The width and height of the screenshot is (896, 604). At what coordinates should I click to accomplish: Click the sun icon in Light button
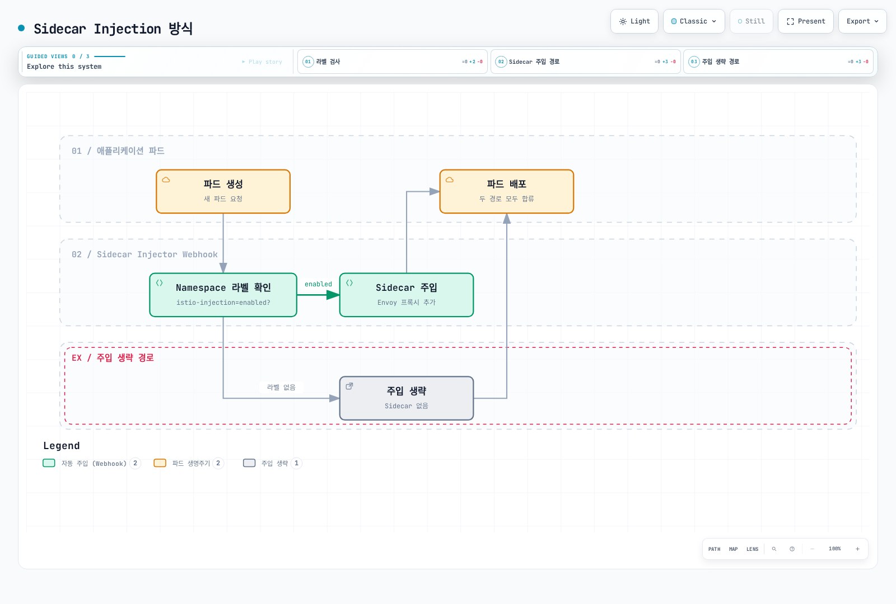623,21
